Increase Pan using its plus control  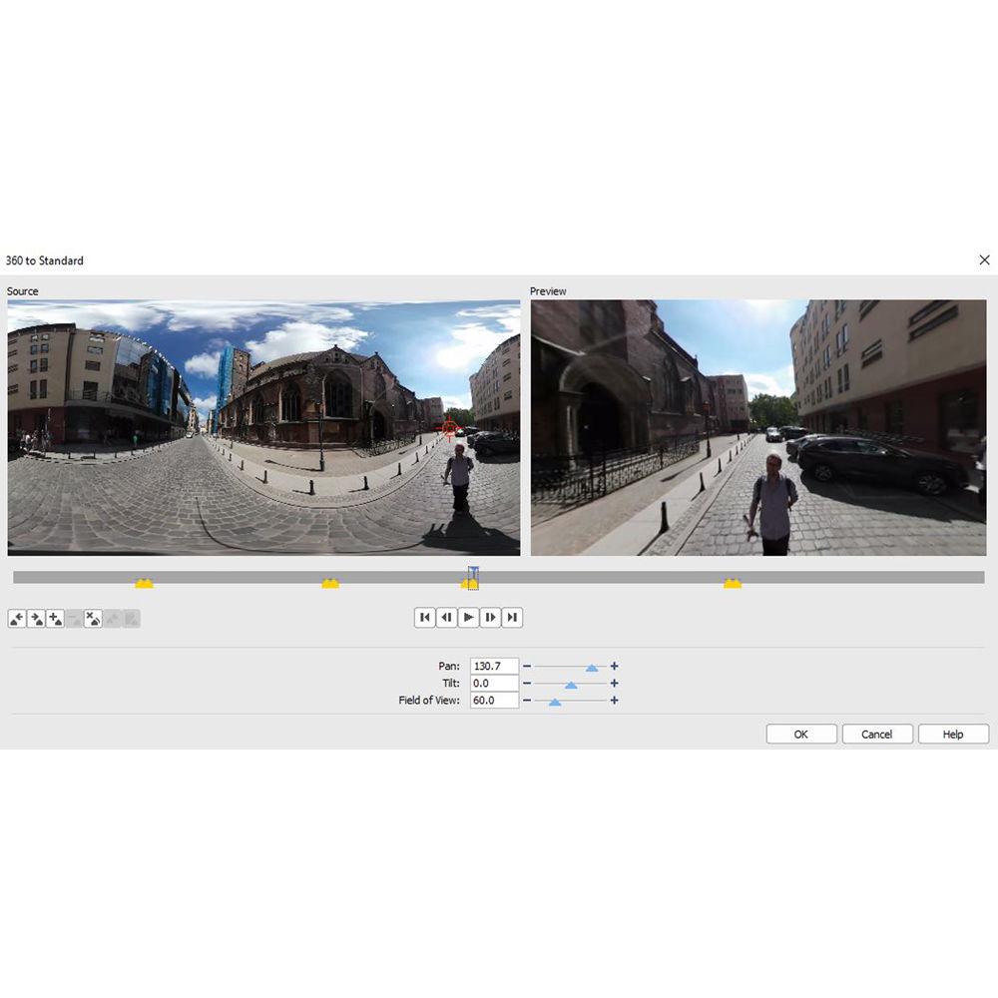tap(615, 666)
